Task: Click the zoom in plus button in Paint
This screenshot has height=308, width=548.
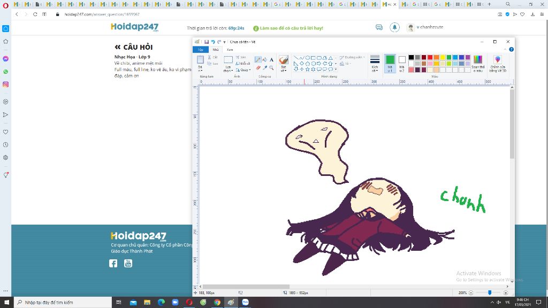Action: click(505, 292)
